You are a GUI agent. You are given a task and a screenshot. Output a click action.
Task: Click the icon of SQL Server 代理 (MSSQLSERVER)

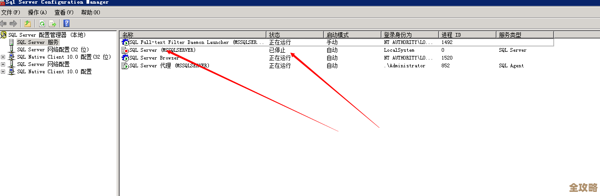coord(125,66)
